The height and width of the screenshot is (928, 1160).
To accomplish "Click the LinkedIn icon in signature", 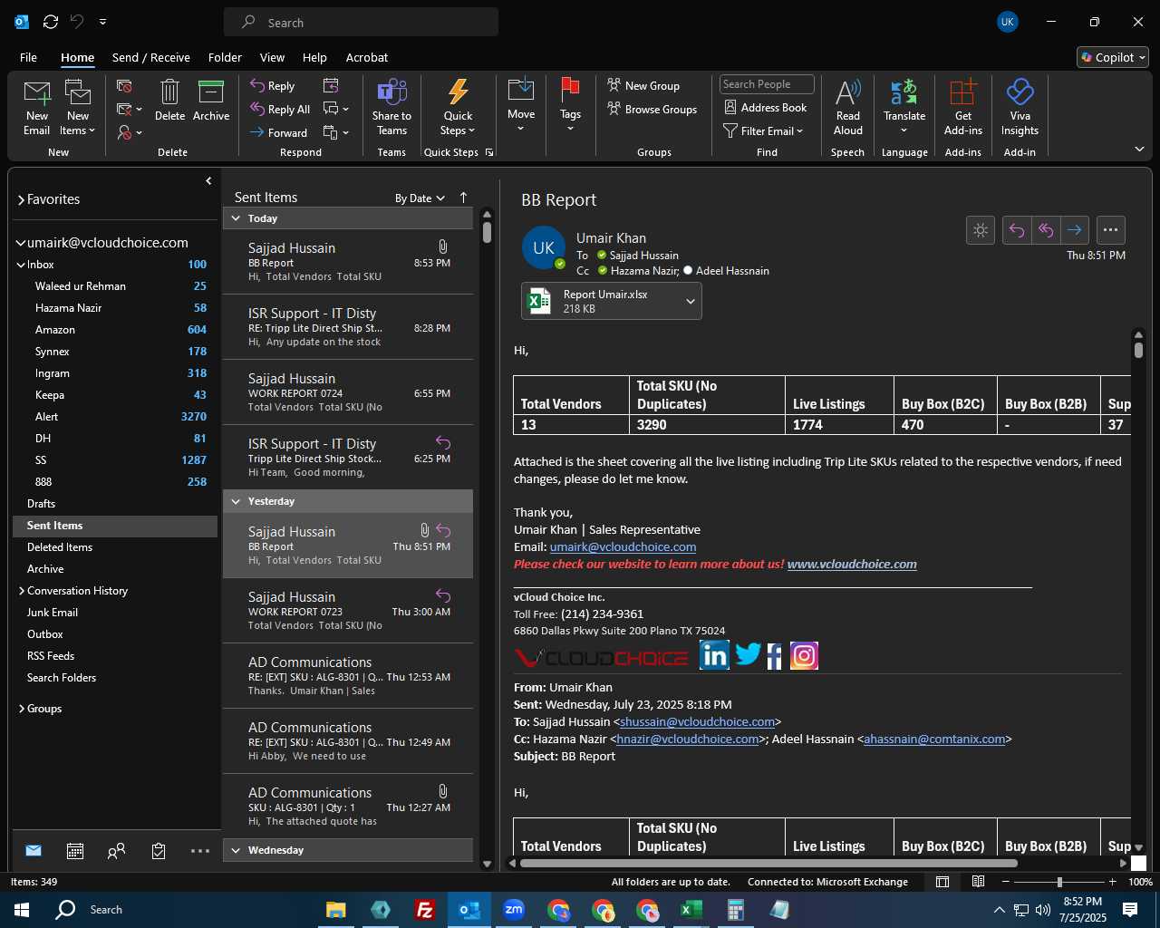I will click(714, 655).
